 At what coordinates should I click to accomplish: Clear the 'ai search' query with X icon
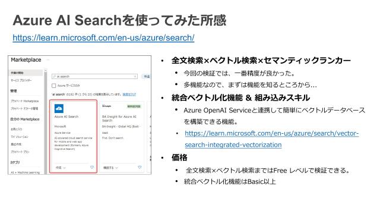click(135, 77)
